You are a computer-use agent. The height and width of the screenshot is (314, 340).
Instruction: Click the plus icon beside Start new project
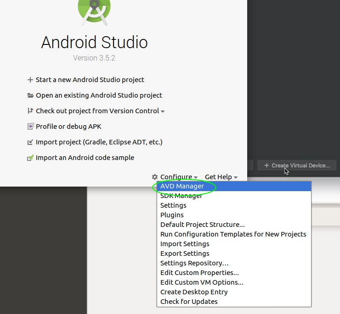(30, 80)
